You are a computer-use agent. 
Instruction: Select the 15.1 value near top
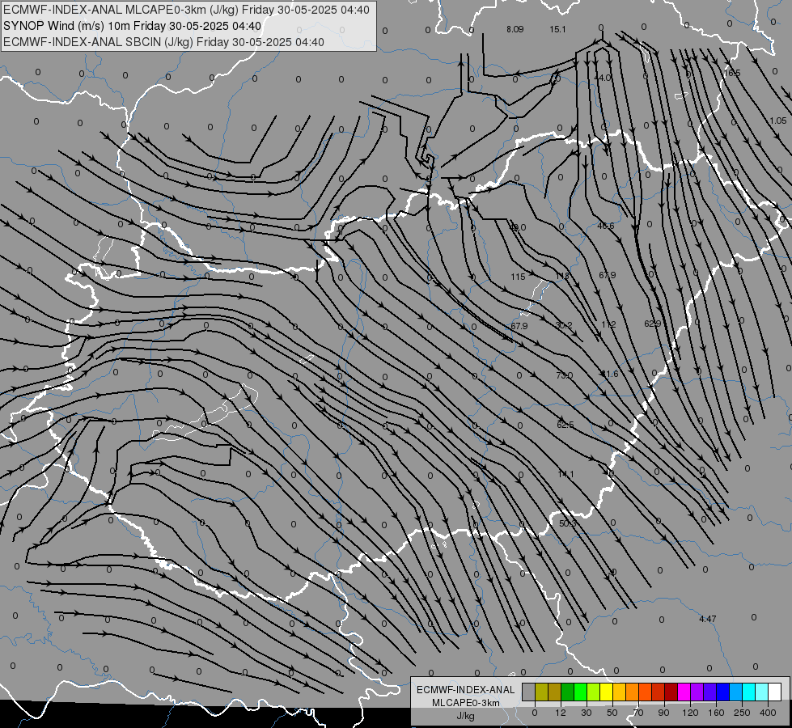coord(557,29)
